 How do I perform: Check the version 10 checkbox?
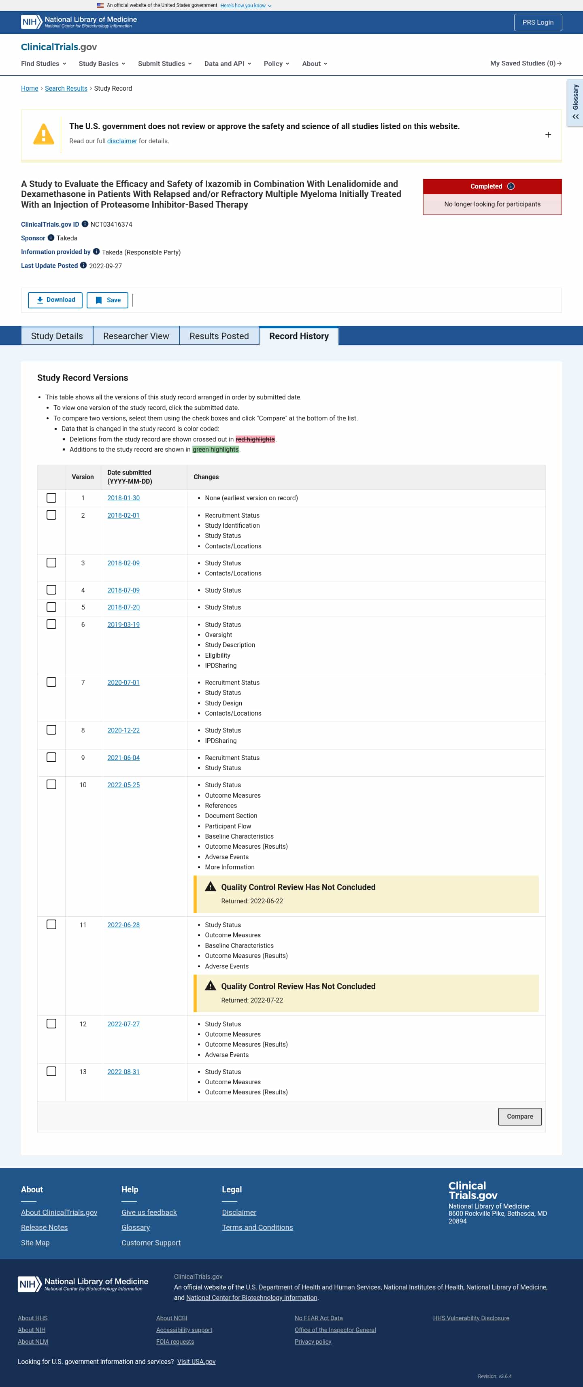(51, 784)
